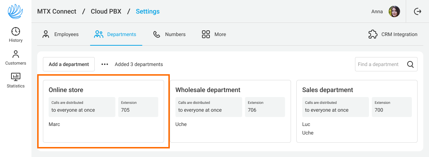The image size is (429, 157).
Task: Click the logout arrow icon
Action: click(417, 11)
